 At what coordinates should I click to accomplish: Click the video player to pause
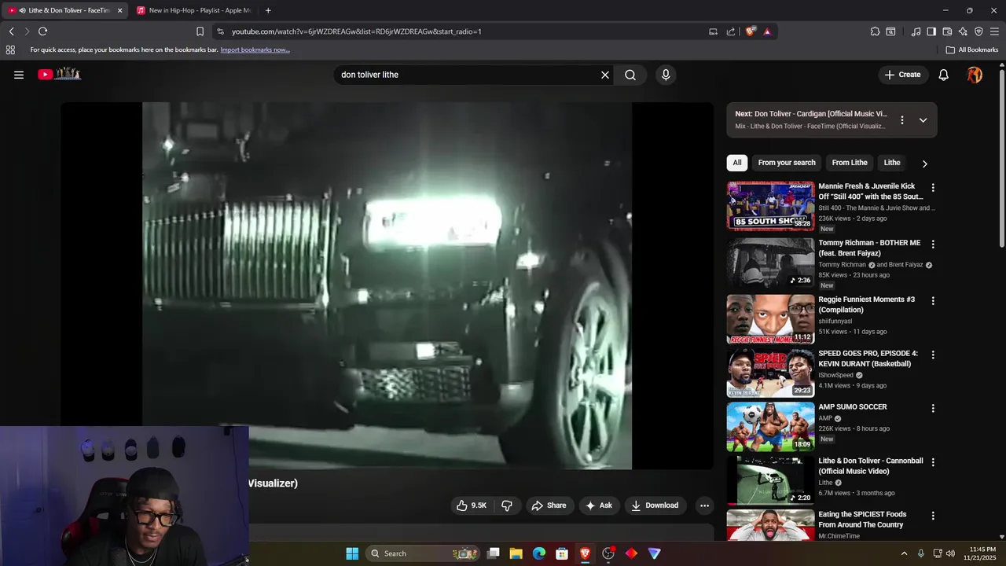pos(387,285)
